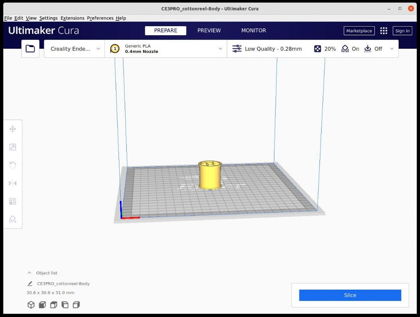This screenshot has width=420, height=317.
Task: Click the Ultimaker Cura logo
Action: (43, 30)
